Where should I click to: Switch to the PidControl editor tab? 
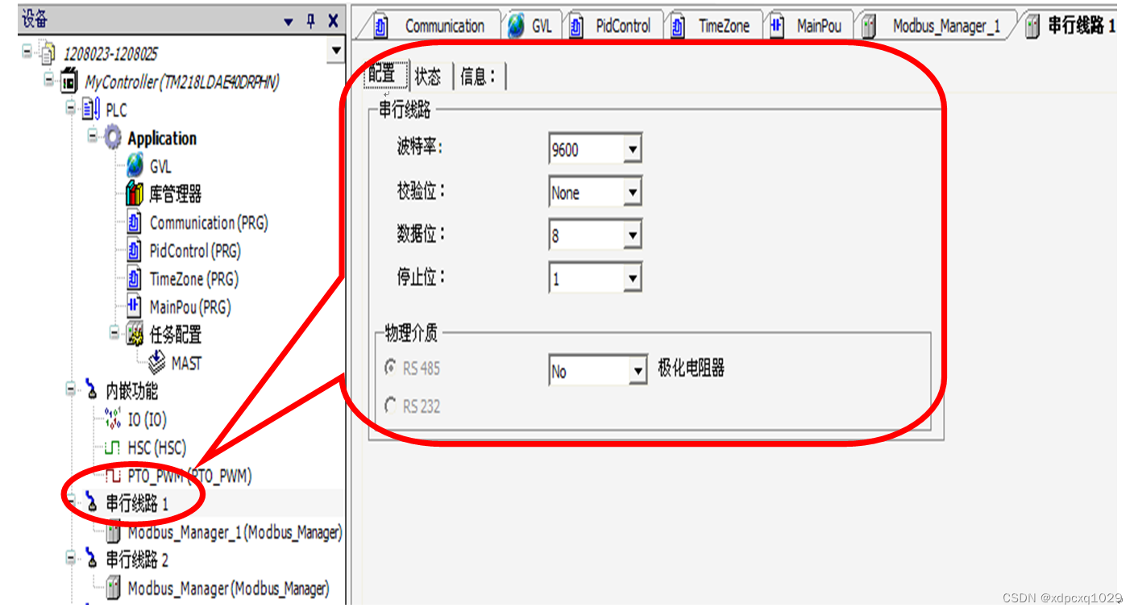[613, 26]
